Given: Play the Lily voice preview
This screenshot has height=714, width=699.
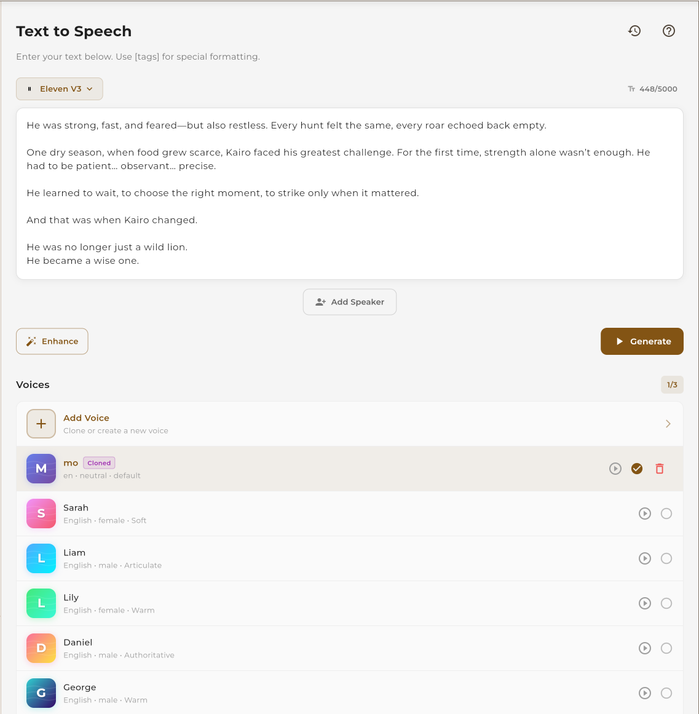Looking at the screenshot, I should click(x=644, y=603).
